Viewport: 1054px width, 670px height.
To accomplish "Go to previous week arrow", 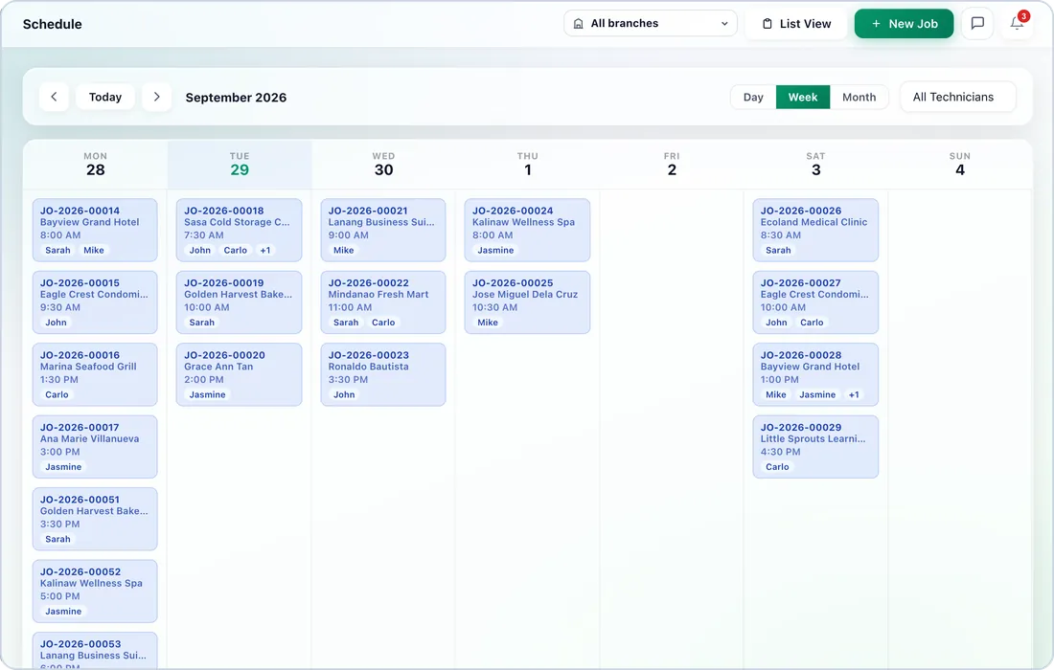I will pyautogui.click(x=54, y=97).
